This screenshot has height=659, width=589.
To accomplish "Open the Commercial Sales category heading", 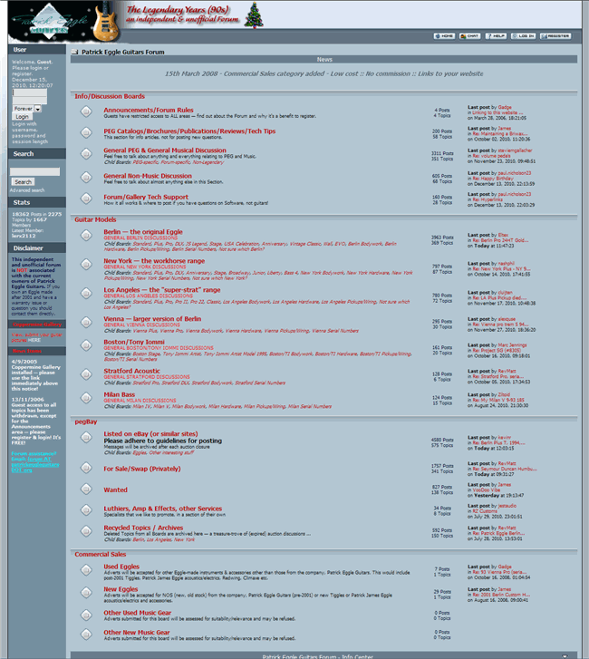I will [x=101, y=555].
